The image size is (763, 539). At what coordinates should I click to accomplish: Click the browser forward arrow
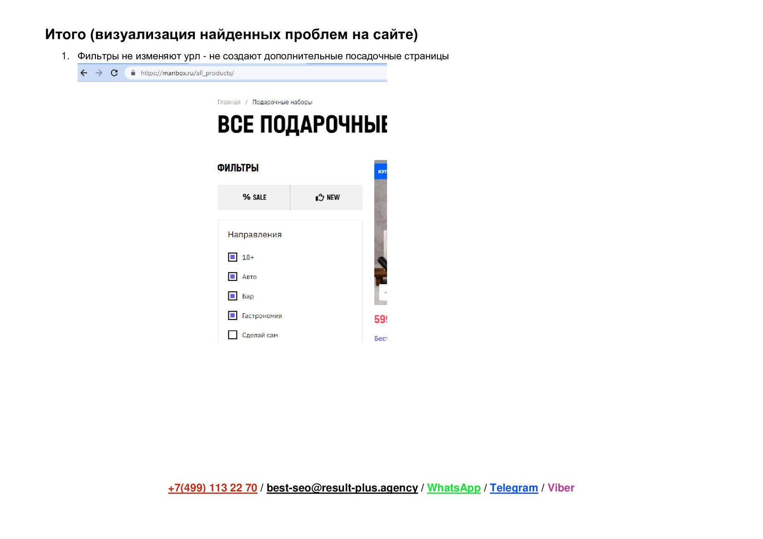point(99,73)
